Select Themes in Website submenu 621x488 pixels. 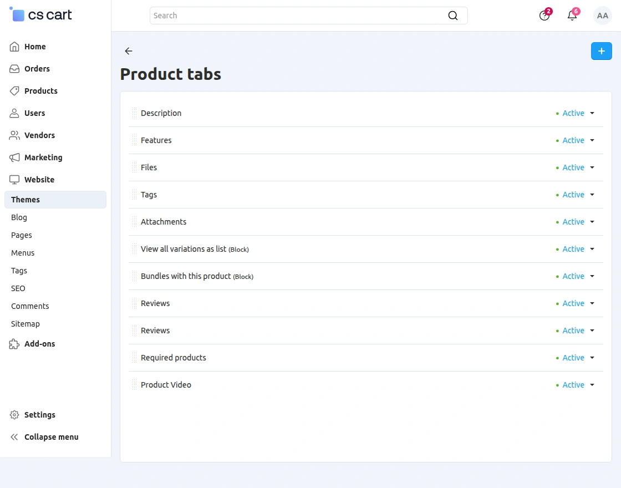tap(55, 200)
